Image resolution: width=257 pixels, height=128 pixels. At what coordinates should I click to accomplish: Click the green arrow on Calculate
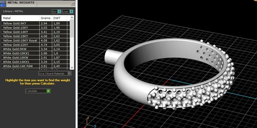(x=48, y=91)
